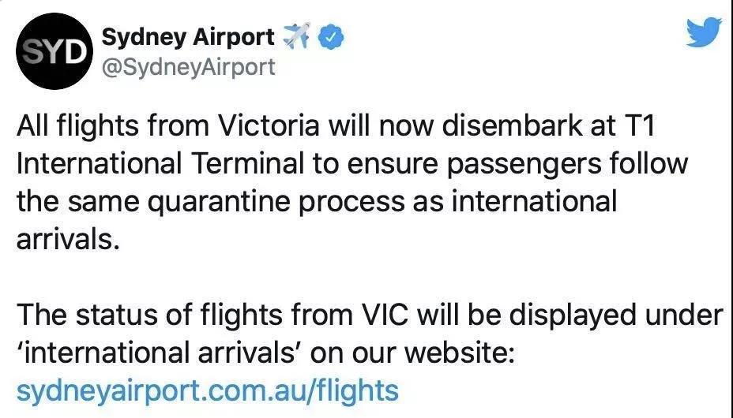
Task: Open the @SydneyAirport handle
Action: click(189, 68)
